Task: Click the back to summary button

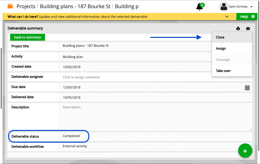Action: coord(27,37)
